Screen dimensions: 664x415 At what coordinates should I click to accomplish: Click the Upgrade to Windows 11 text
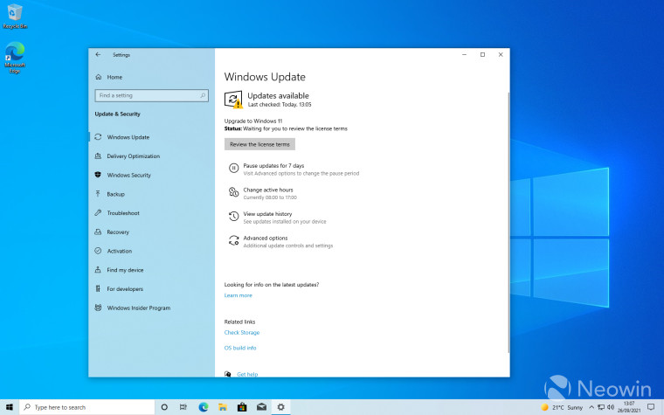pyautogui.click(x=252, y=121)
